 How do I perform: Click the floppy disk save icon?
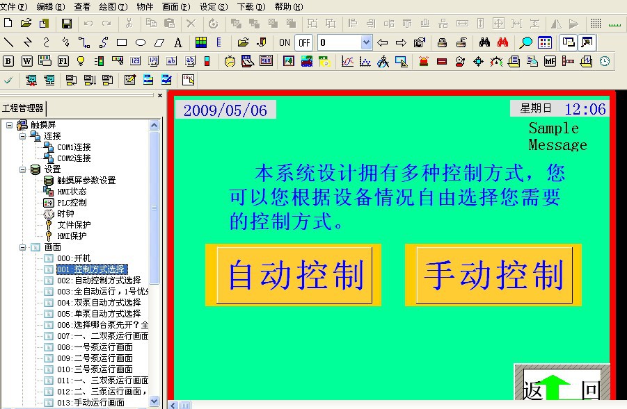click(67, 24)
